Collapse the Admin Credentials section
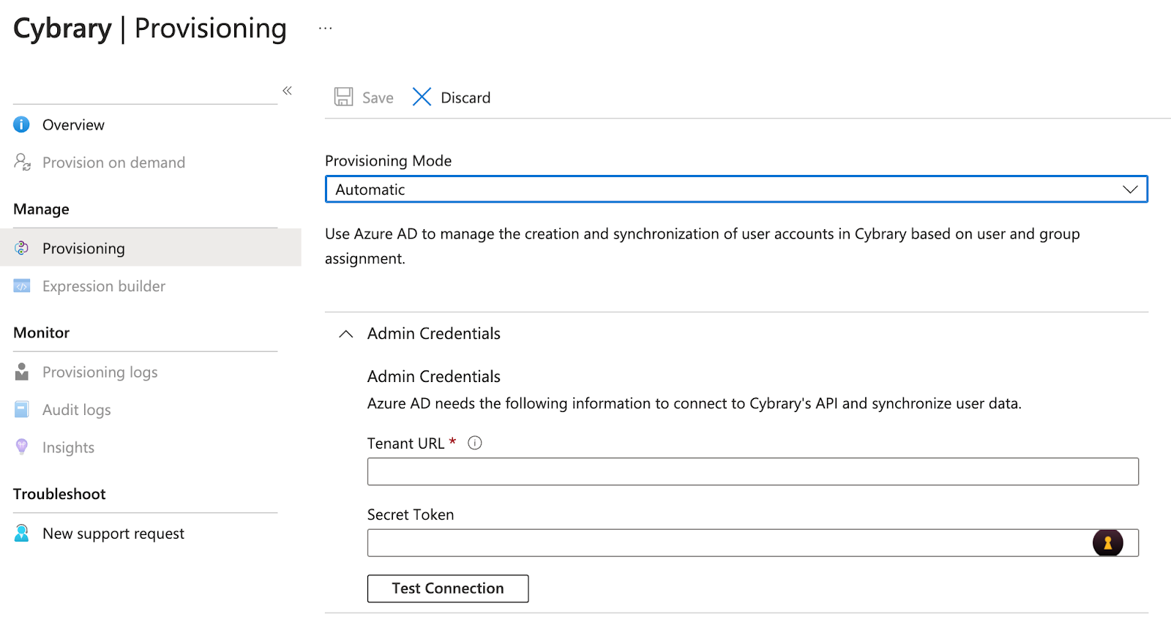 (x=346, y=334)
